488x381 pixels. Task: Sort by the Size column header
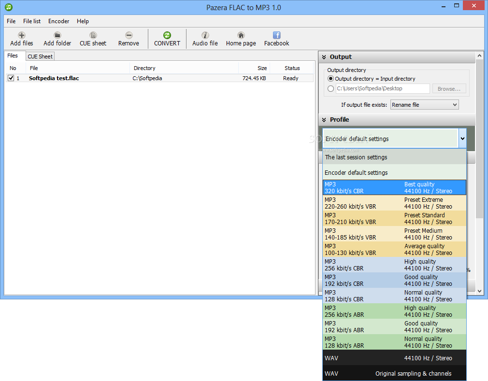[254, 68]
